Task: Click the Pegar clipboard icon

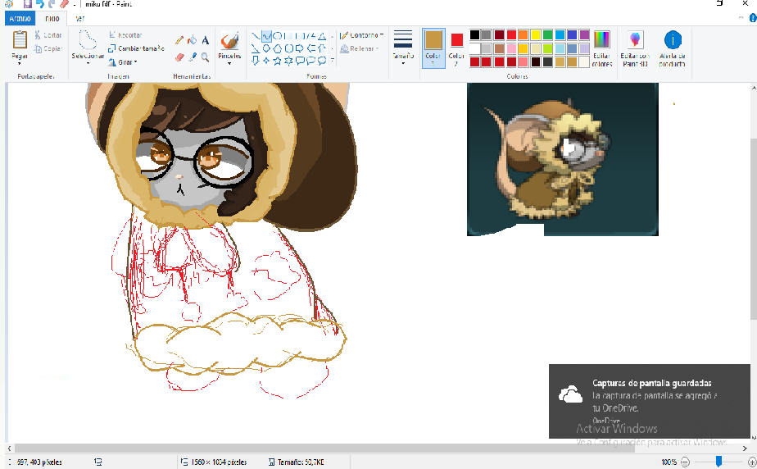Action: coord(20,39)
